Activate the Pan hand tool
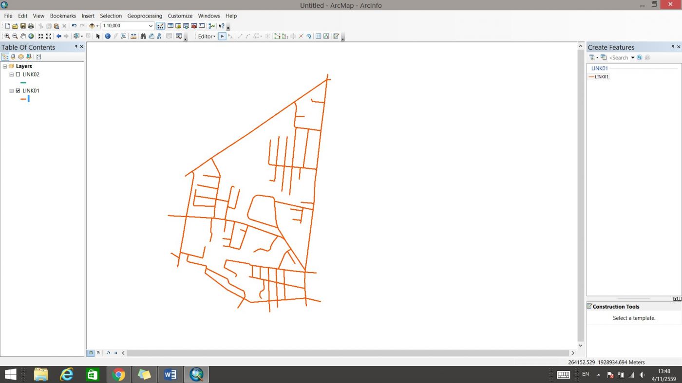Image resolution: width=682 pixels, height=383 pixels. (23, 36)
